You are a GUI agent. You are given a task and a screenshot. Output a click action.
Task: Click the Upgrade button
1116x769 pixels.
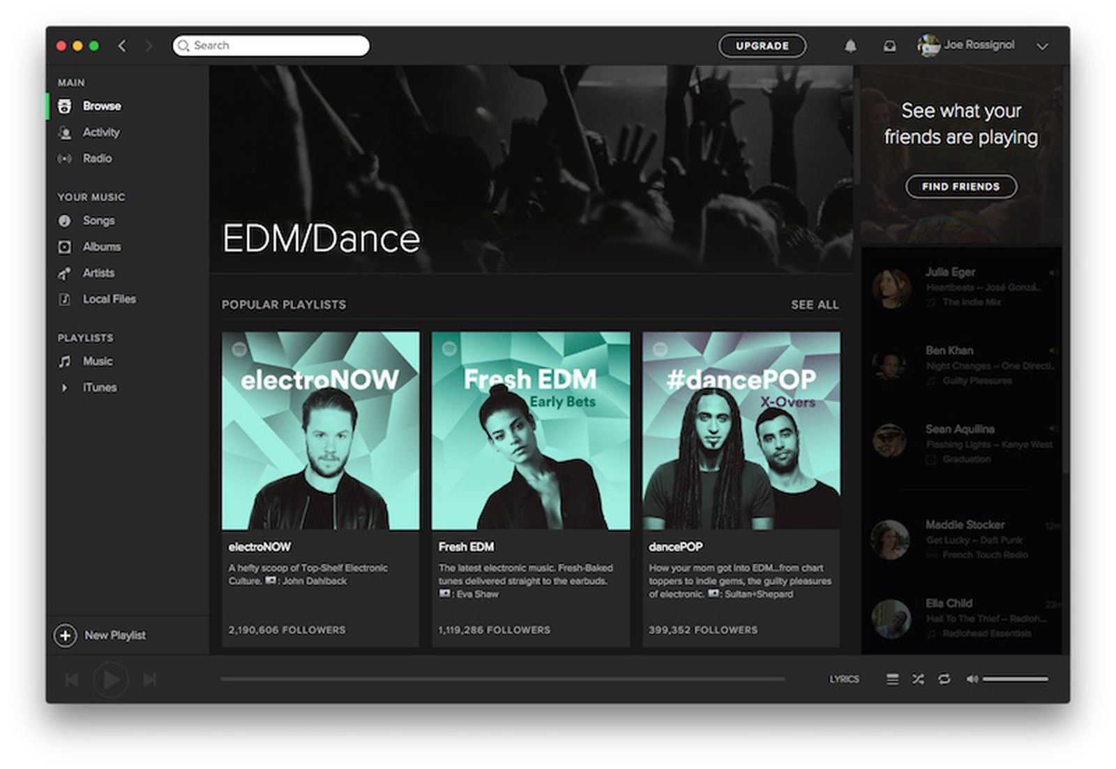pos(762,46)
